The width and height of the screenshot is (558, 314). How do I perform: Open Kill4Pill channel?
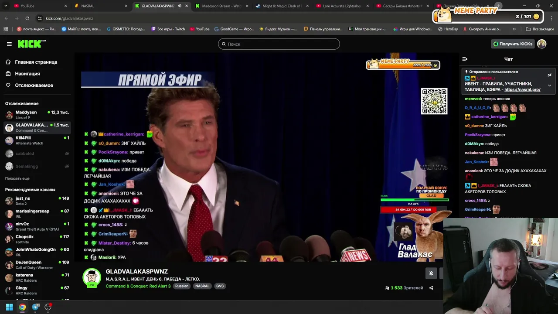[37, 140]
